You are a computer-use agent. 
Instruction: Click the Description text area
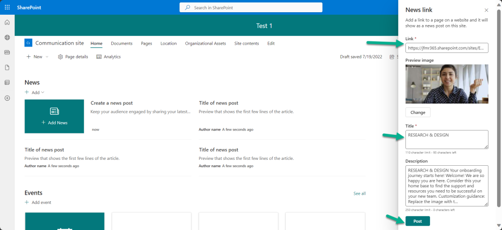[447, 186]
